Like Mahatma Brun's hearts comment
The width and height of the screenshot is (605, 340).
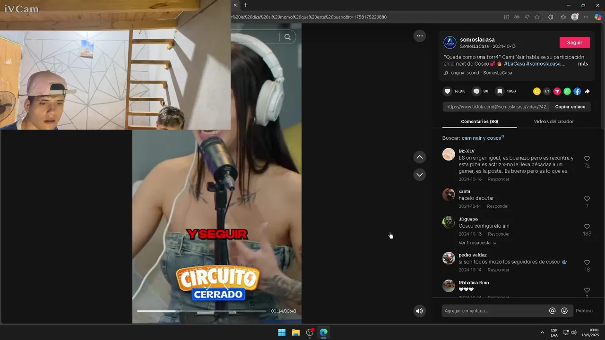pyautogui.click(x=587, y=290)
